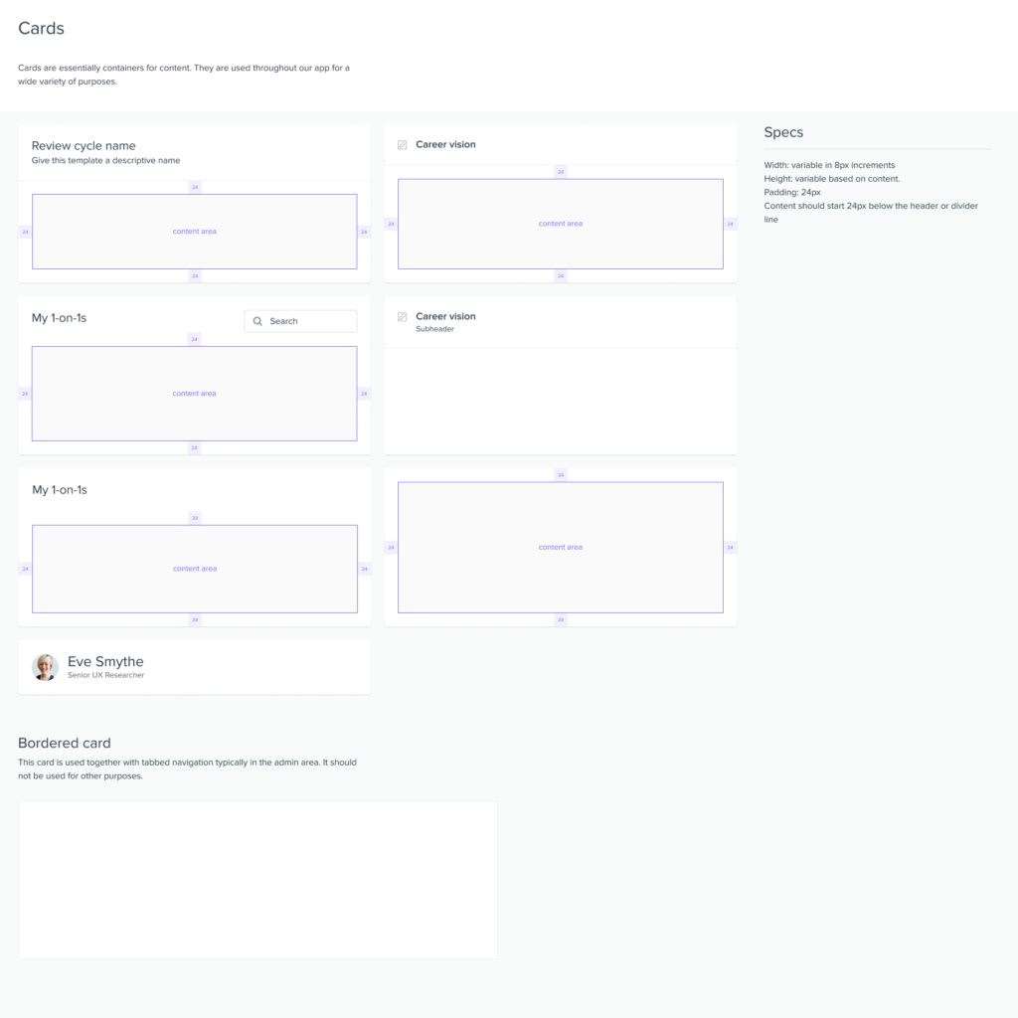
Task: Click content area in Review cycle name card
Action: 194,232
